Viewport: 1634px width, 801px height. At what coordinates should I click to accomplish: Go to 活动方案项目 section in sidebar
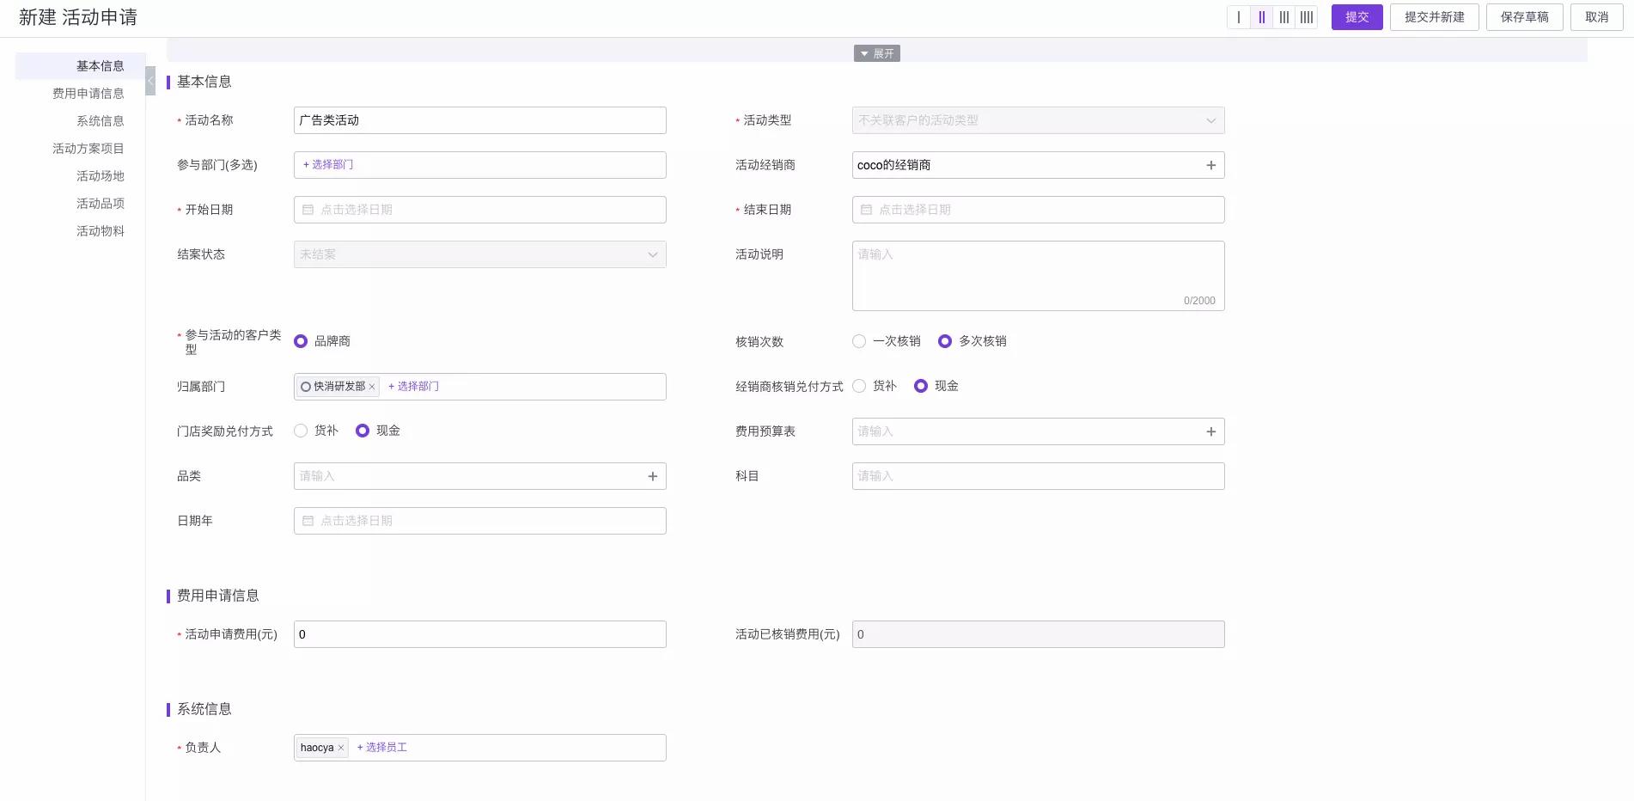coord(88,149)
